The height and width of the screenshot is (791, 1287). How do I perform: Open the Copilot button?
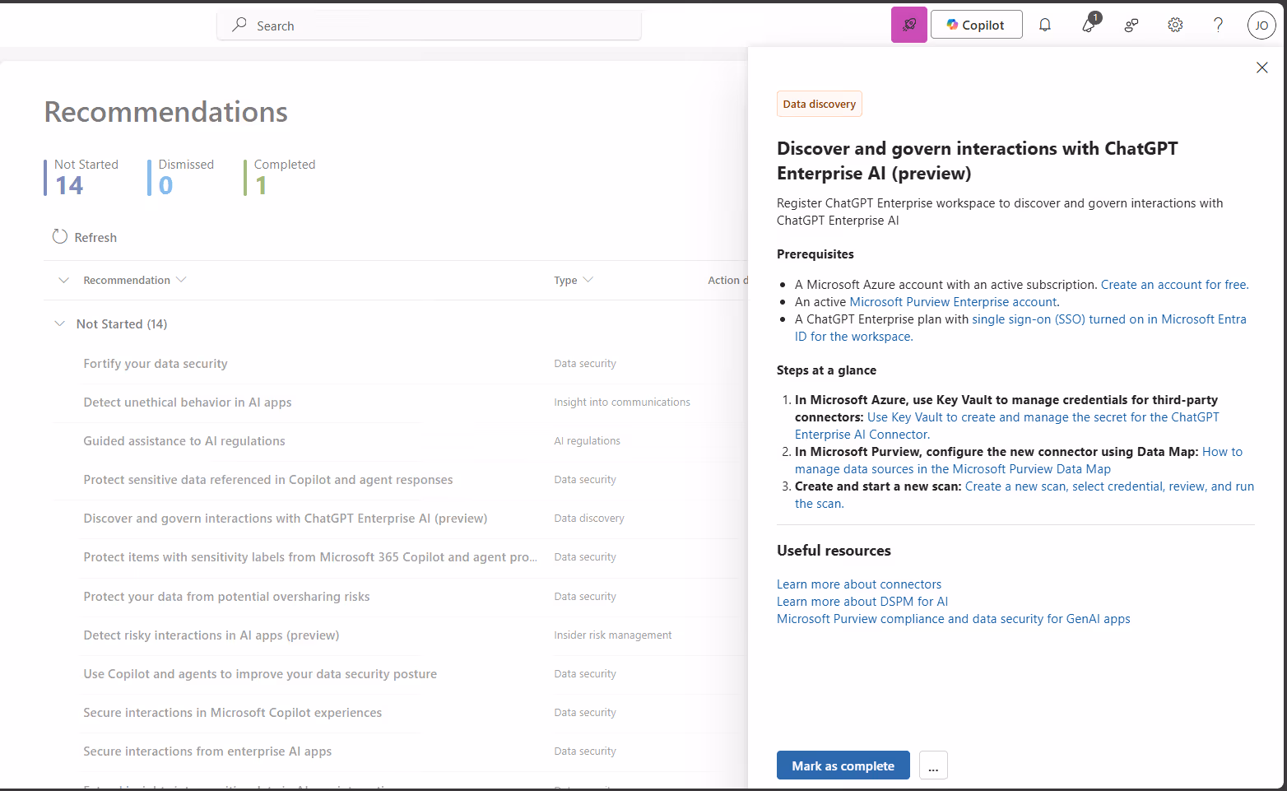[977, 25]
